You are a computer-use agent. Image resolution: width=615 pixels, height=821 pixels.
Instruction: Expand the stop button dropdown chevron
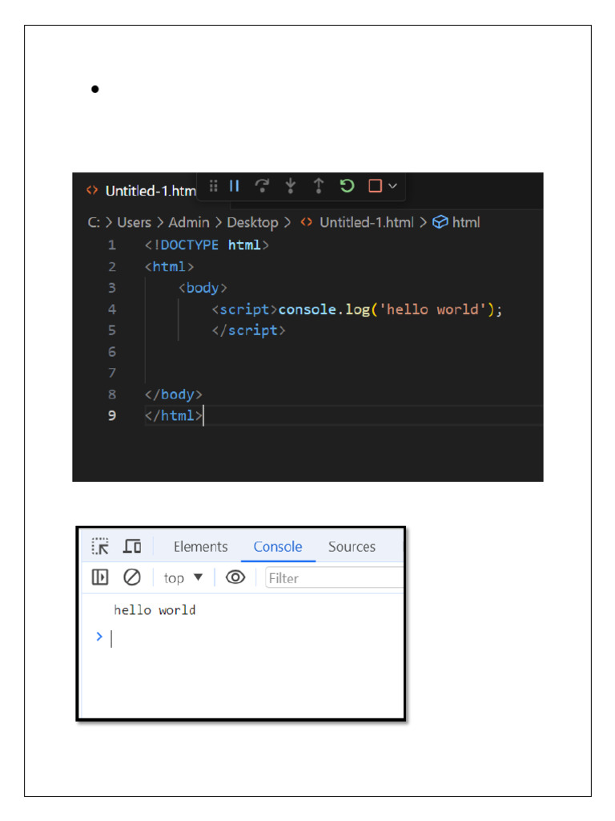392,186
